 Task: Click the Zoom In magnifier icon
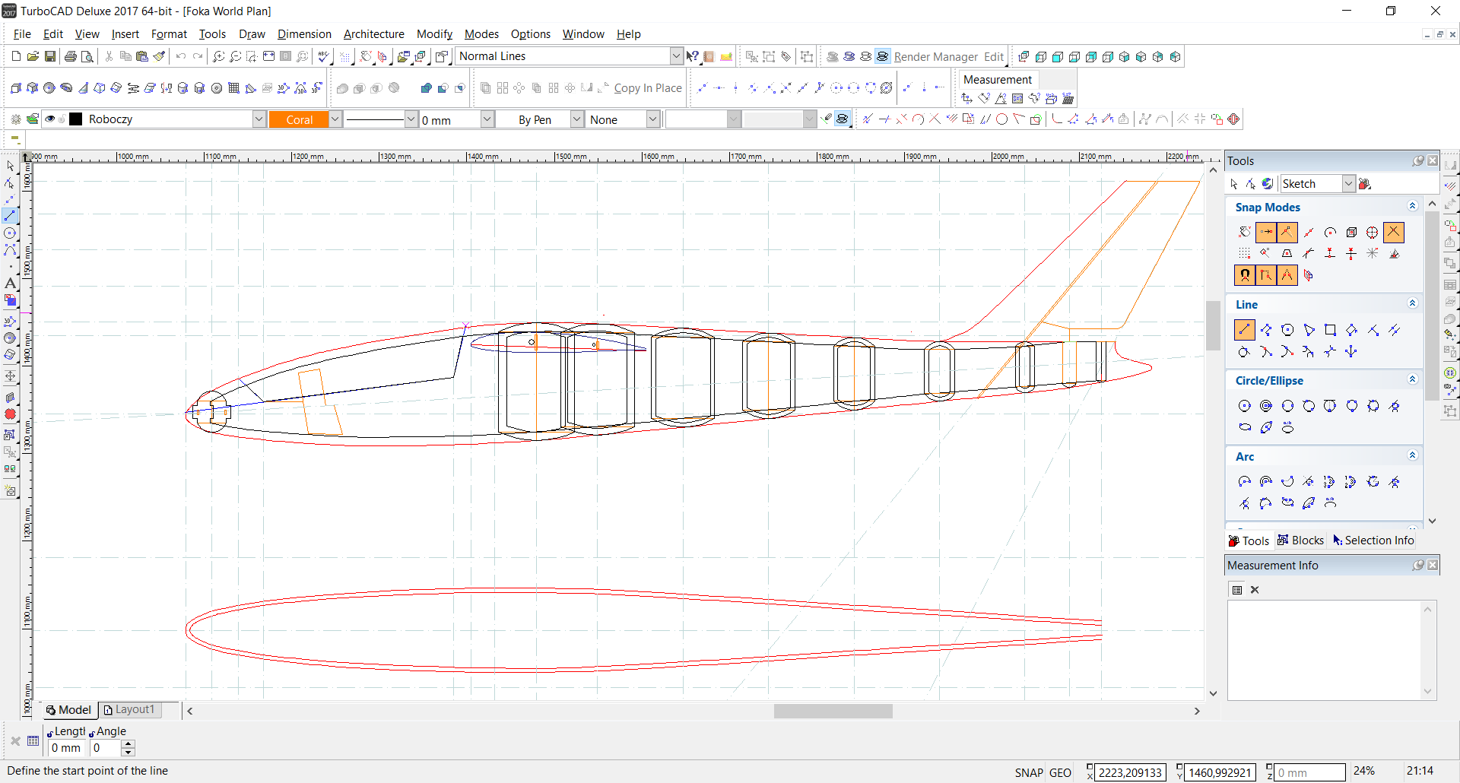coord(218,56)
